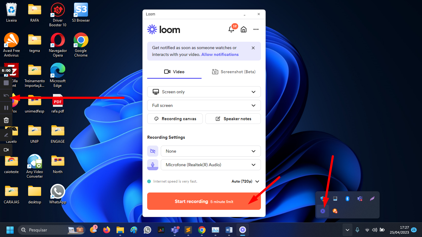Open Loom notifications bell
The width and height of the screenshot is (422, 237).
coord(231,29)
